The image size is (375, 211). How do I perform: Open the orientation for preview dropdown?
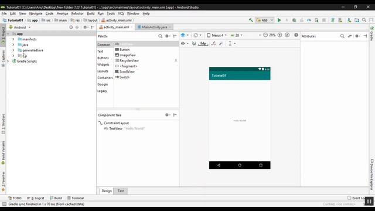click(x=197, y=35)
